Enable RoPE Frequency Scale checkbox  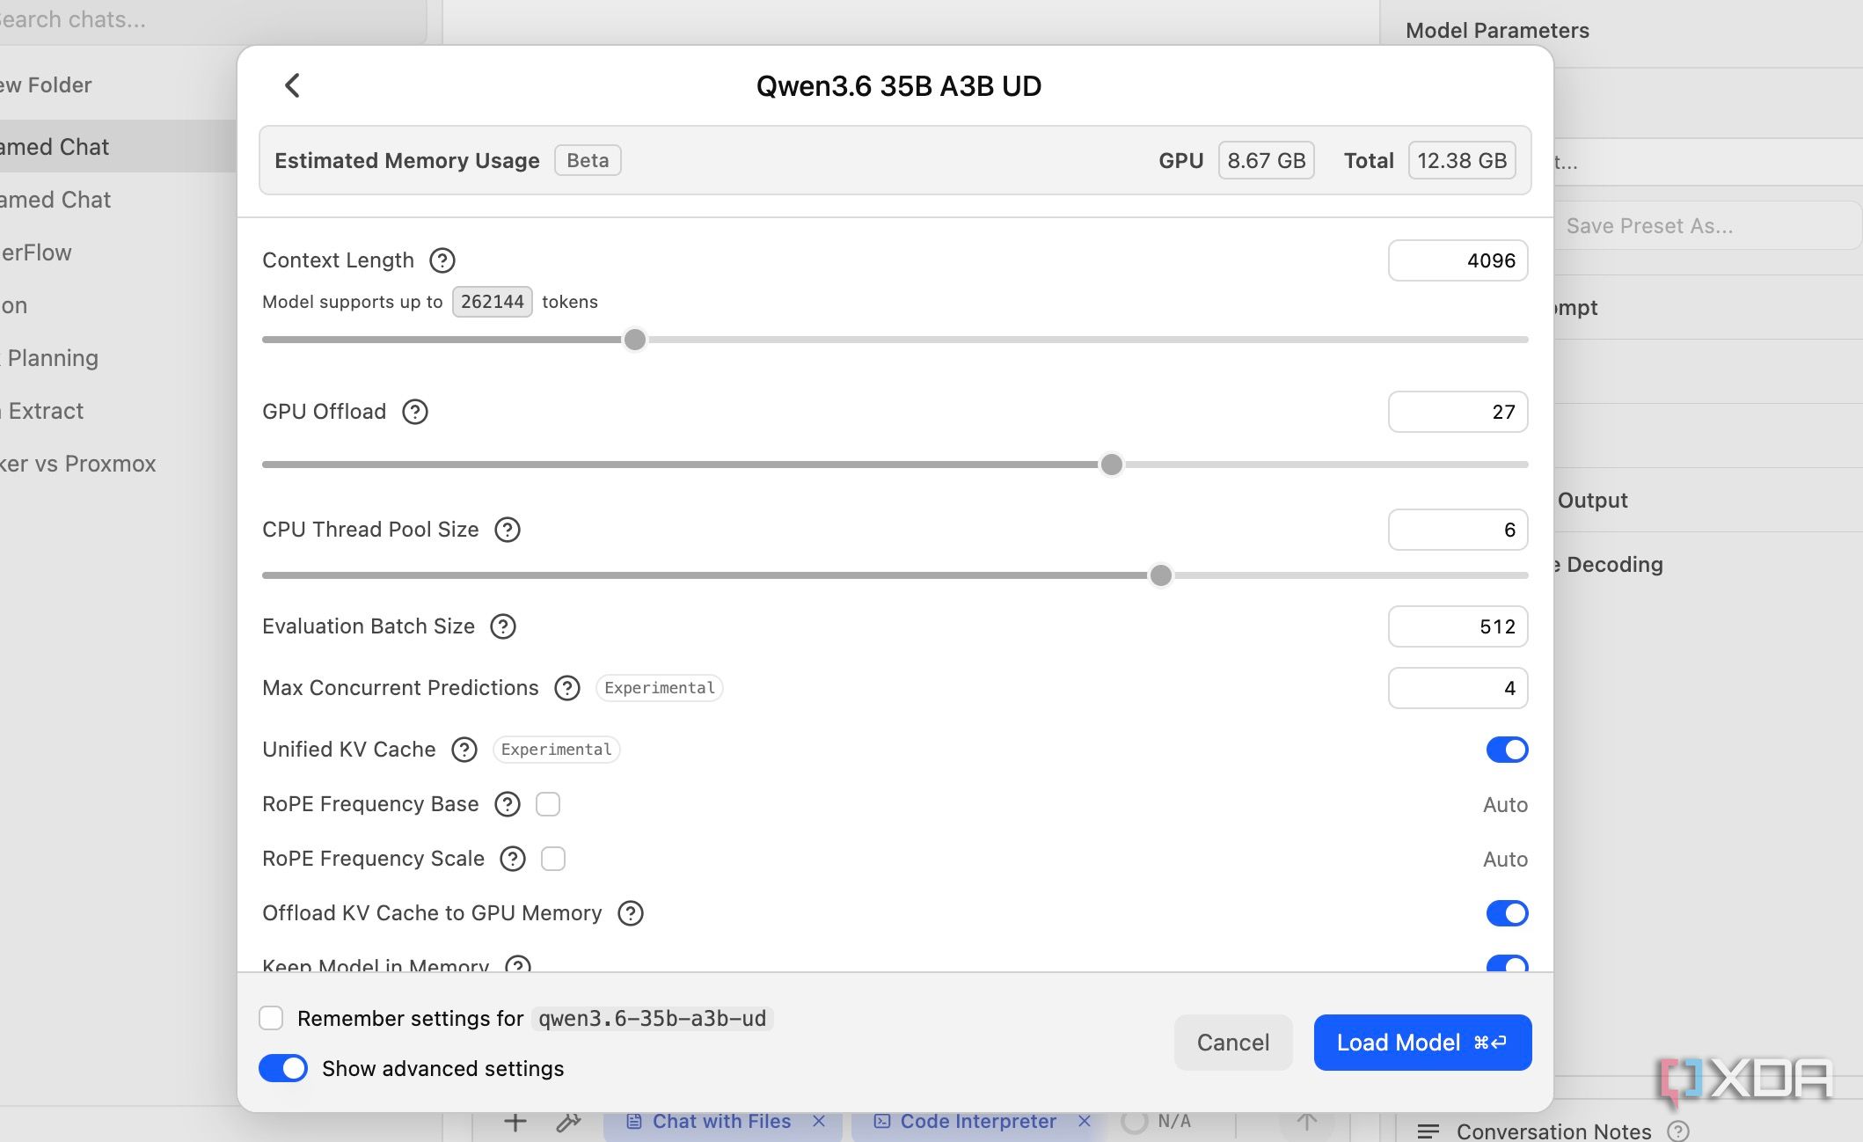tap(553, 859)
